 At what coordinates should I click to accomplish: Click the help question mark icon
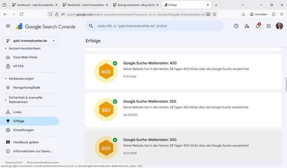point(236,26)
